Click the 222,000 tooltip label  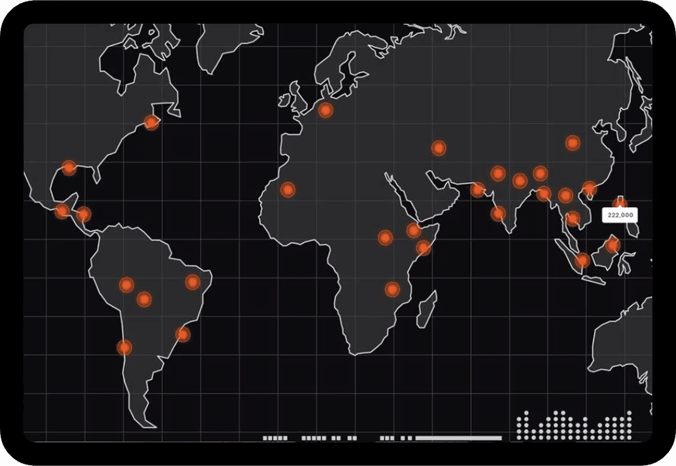(620, 215)
